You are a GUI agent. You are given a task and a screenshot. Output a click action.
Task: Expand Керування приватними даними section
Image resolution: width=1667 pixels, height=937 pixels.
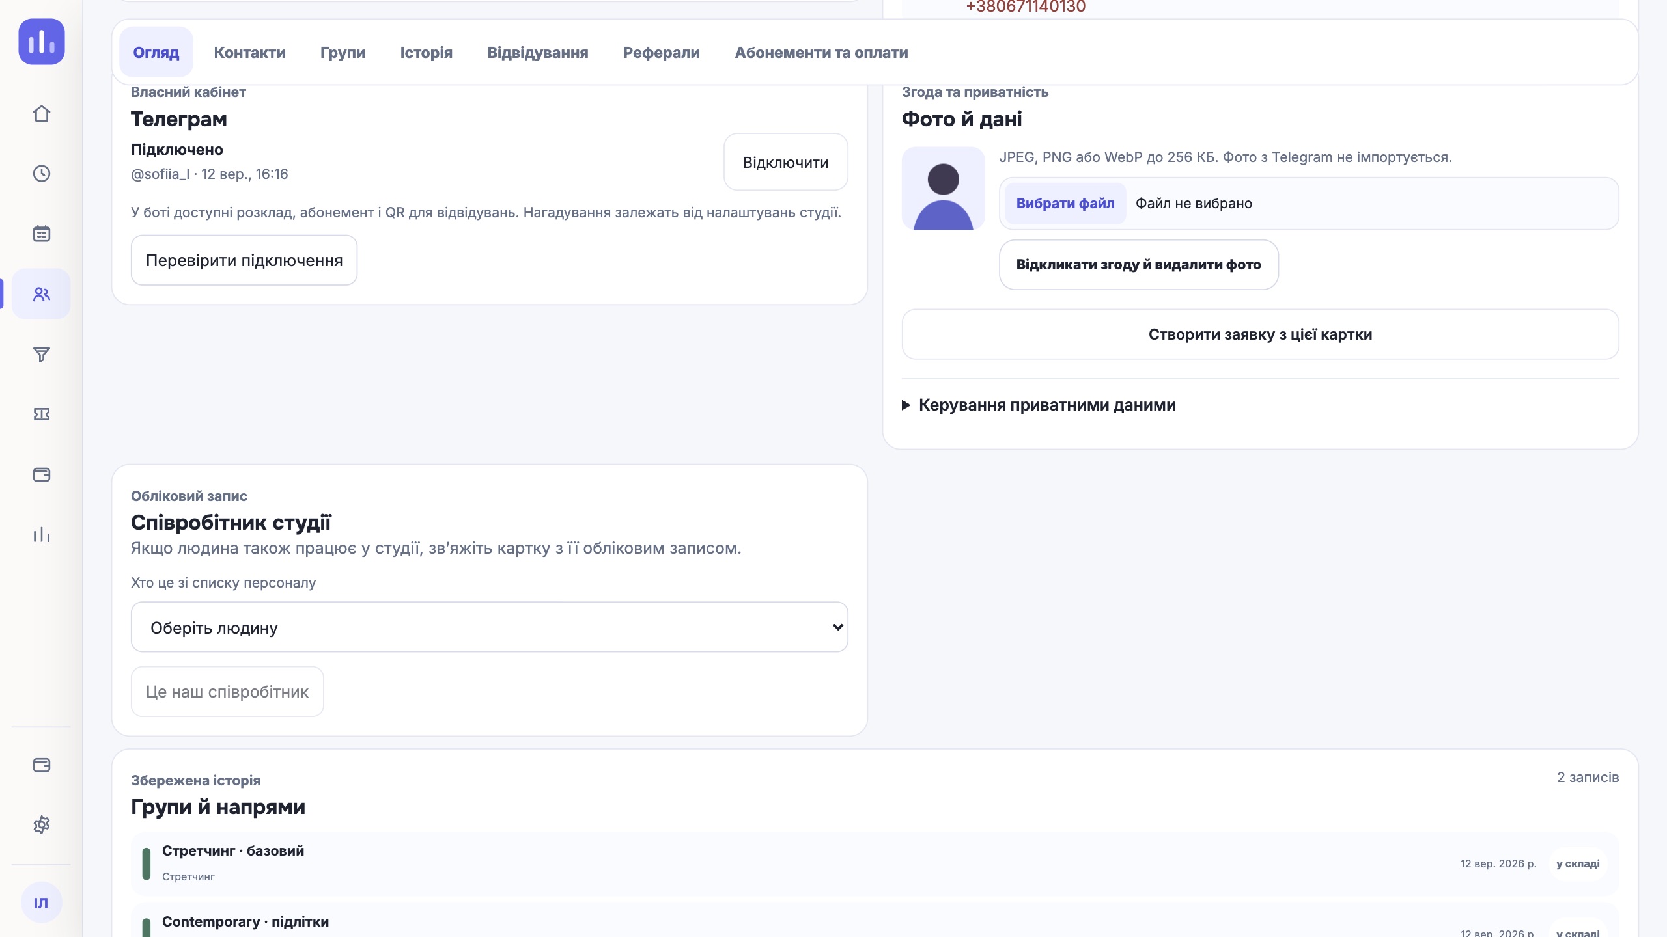(1039, 405)
